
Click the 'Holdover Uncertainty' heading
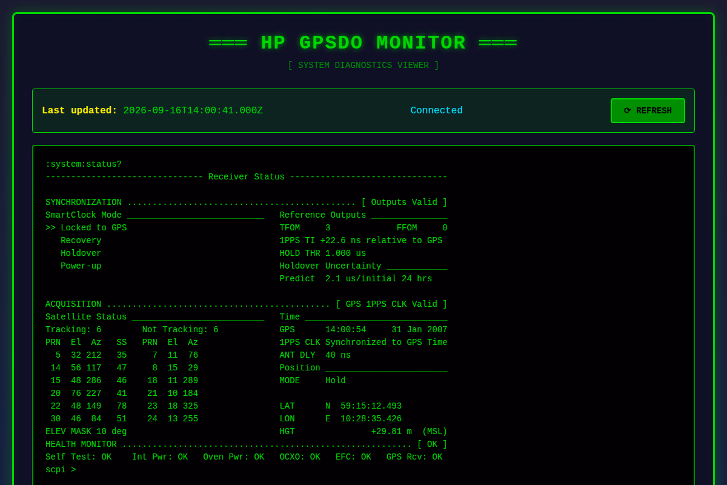[330, 266]
